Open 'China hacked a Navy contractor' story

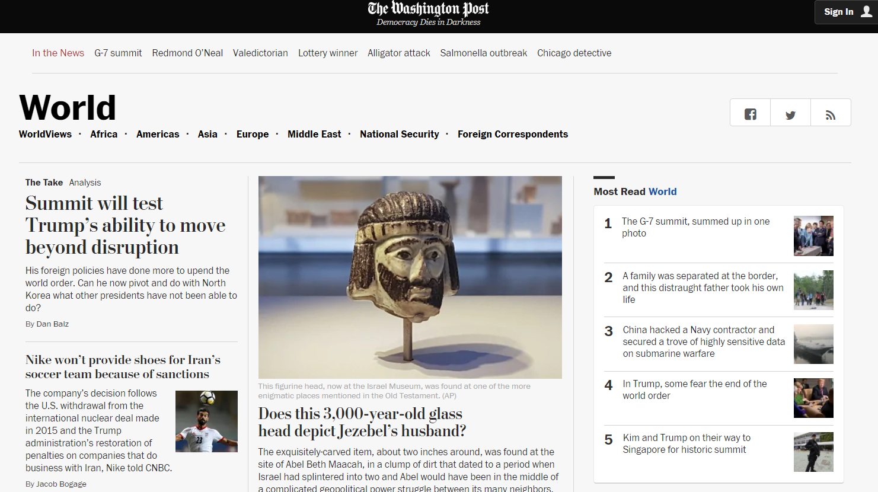(704, 341)
